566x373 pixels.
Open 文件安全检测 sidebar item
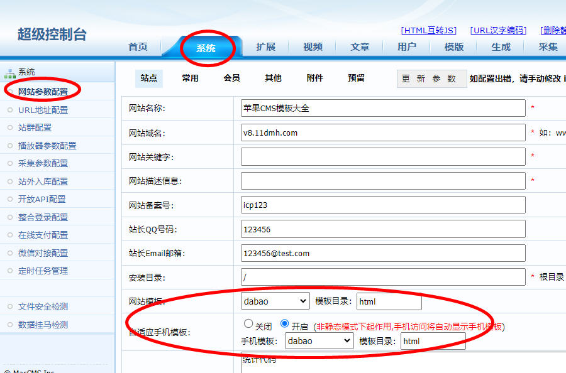pyautogui.click(x=43, y=306)
